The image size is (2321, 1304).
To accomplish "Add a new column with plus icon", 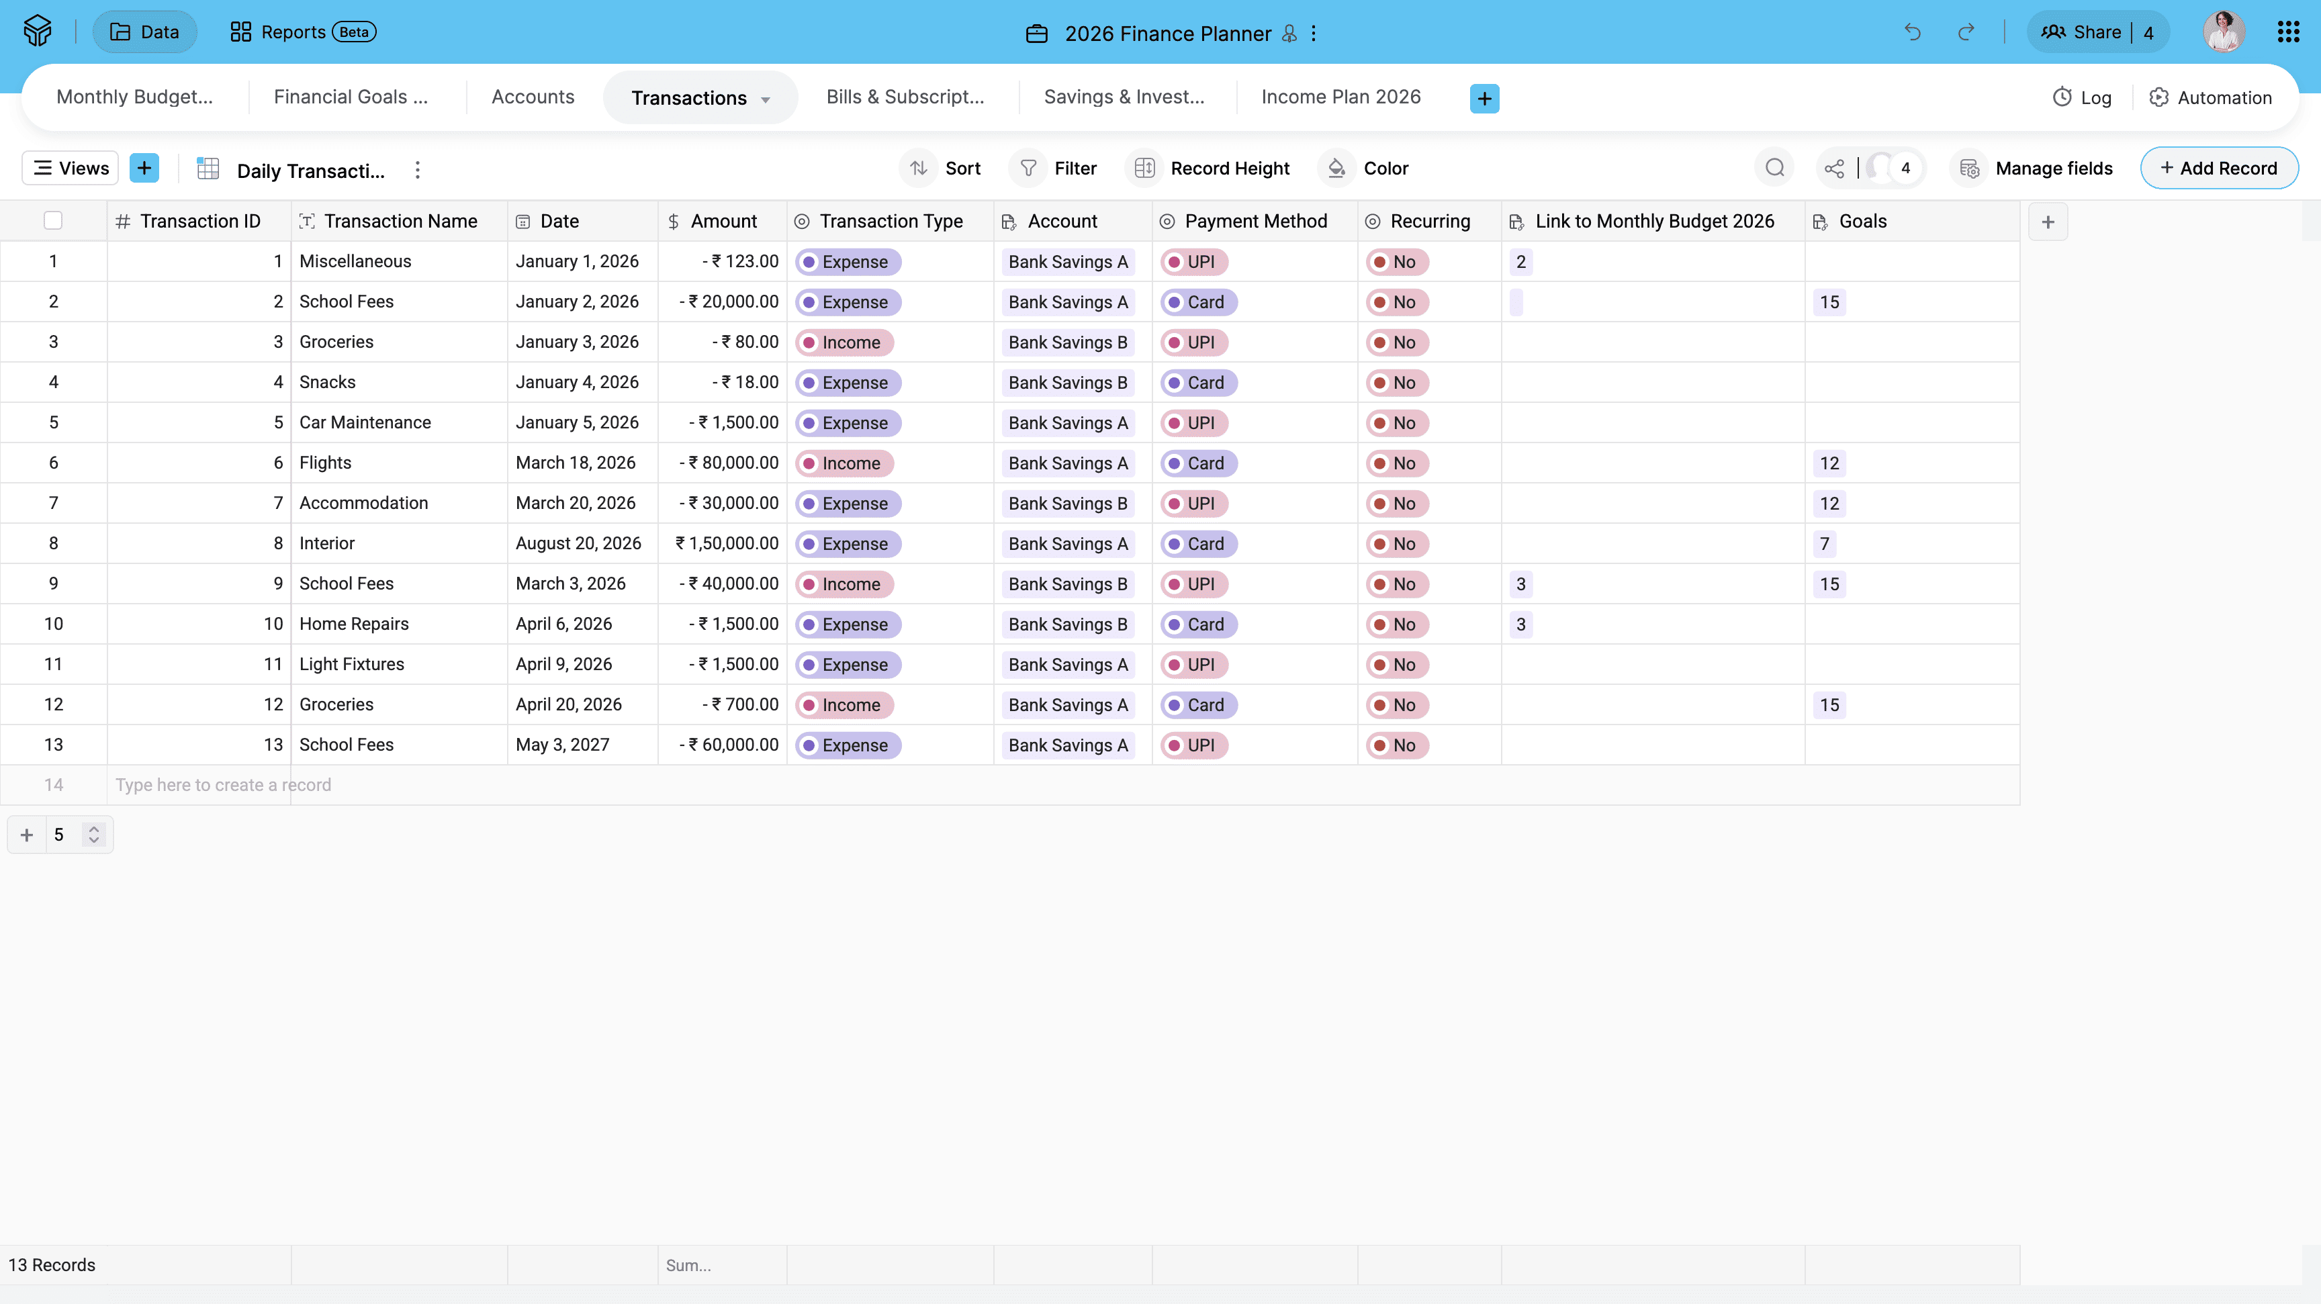I will tap(2047, 222).
